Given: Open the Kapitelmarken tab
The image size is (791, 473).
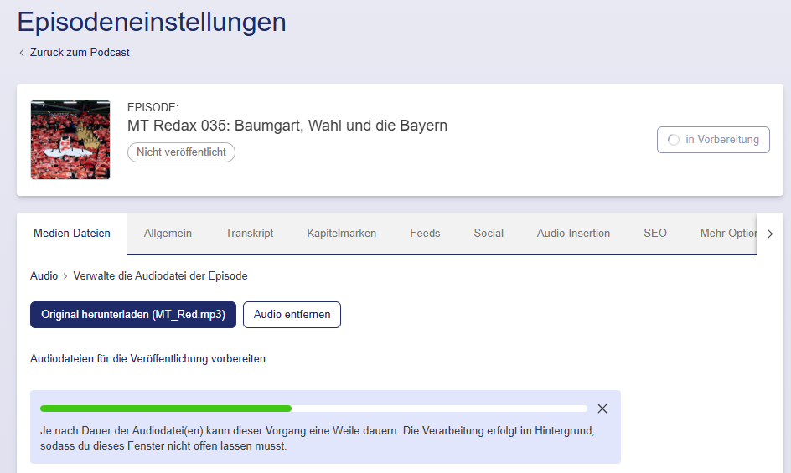Looking at the screenshot, I should 341,234.
